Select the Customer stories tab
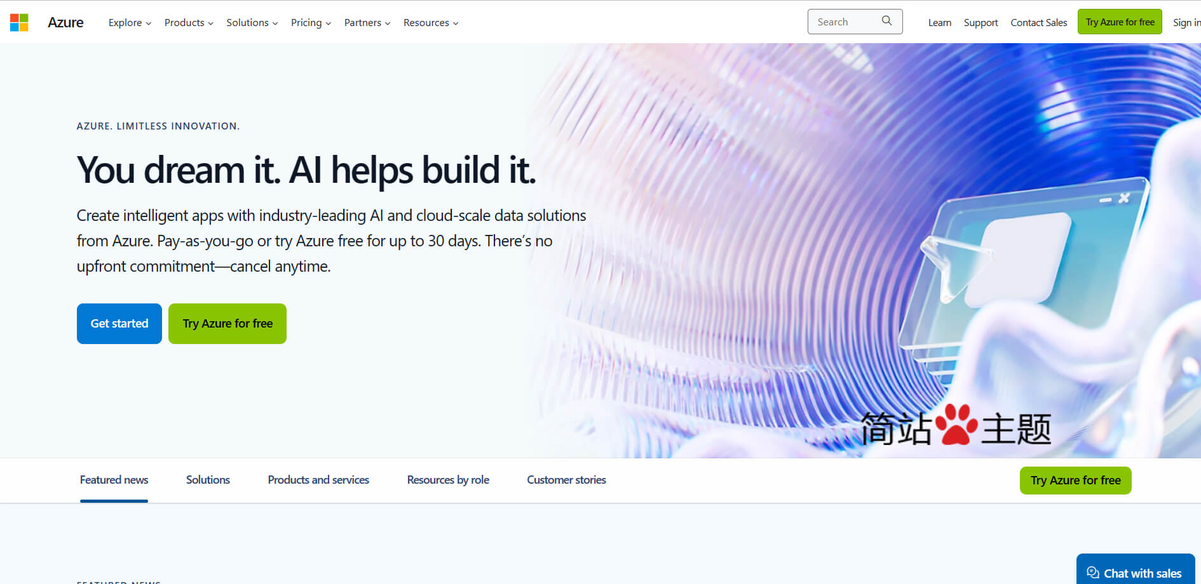1201x584 pixels. 566,480
